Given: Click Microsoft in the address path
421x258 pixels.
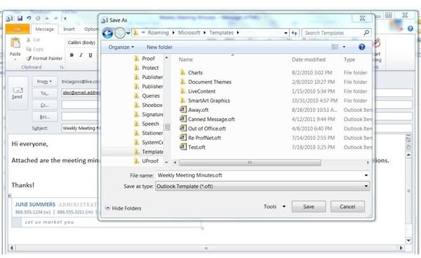Looking at the screenshot, I should (x=189, y=33).
